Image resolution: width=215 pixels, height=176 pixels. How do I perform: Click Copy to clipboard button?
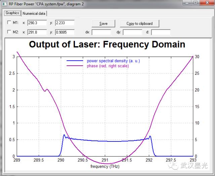[139, 23]
